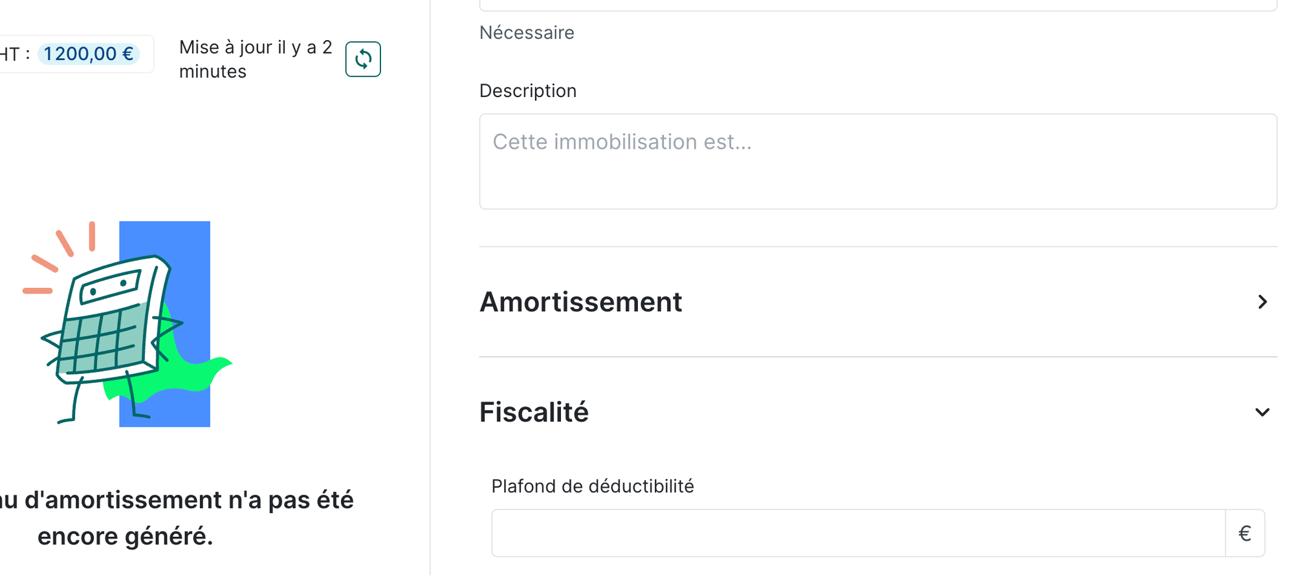Click the "n'a pas été encore généré" message
Screen dimensions: 1294x575
point(175,518)
